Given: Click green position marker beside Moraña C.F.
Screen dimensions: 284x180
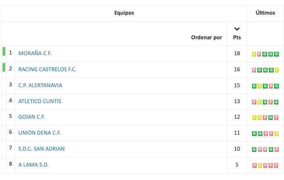Looking at the screenshot, I should click(x=4, y=51).
